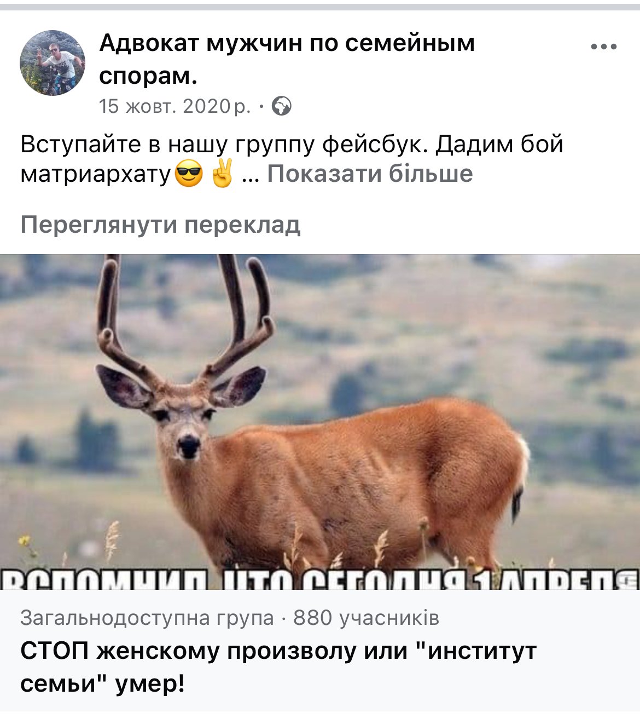Image resolution: width=640 pixels, height=724 pixels.
Task: Click the ellipsis before "Показати більше"
Action: click(250, 178)
